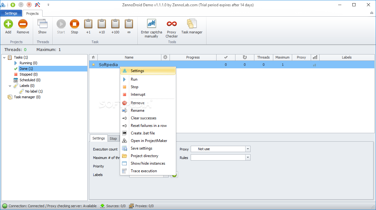Select Task manager (0) tree item
Screen dimensions: 376x210
pos(27,97)
